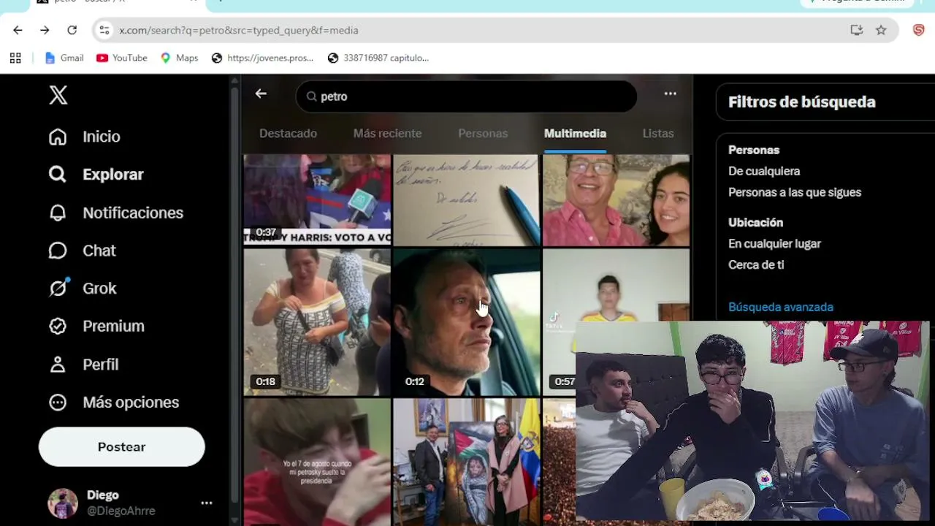Open the Chrome apps grid
Screen dimensions: 935x526
(15, 58)
